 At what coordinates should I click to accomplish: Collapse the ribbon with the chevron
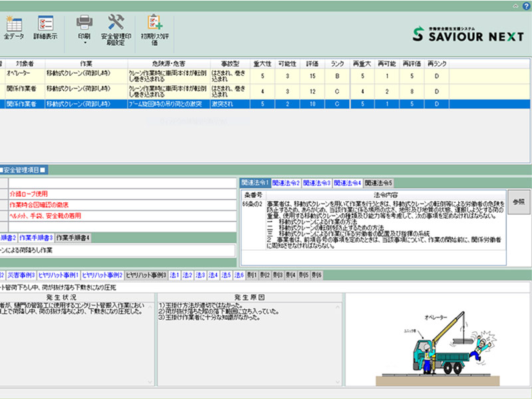click(515, 5)
